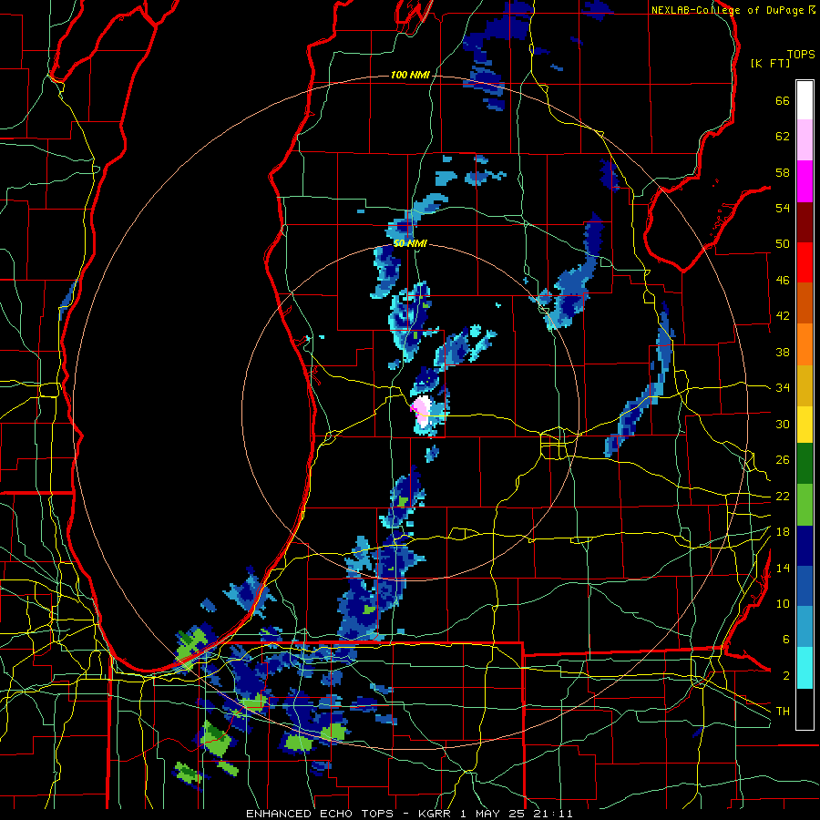Click the '6' legend value
The image size is (820, 820).
click(x=786, y=640)
